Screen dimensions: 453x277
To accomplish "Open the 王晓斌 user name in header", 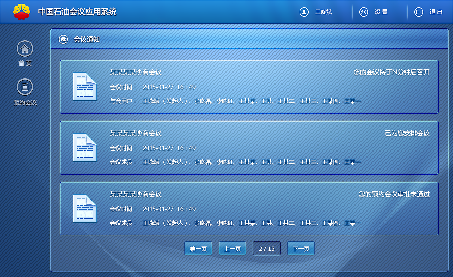I will pos(324,12).
